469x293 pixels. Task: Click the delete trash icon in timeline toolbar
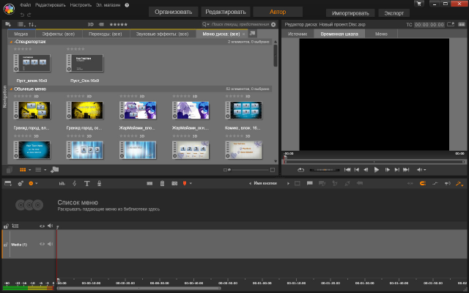click(162, 182)
